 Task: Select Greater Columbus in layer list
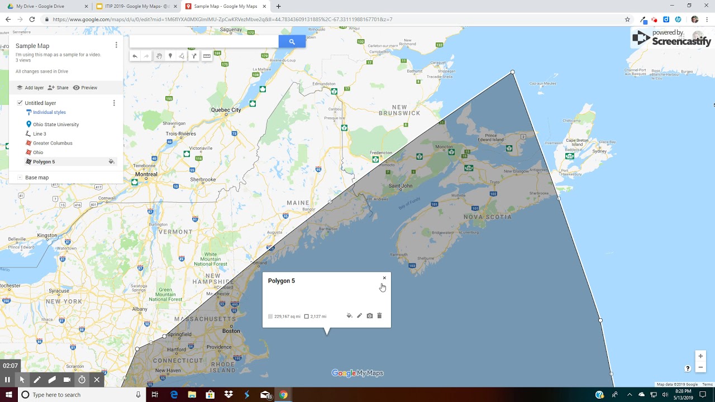point(53,143)
